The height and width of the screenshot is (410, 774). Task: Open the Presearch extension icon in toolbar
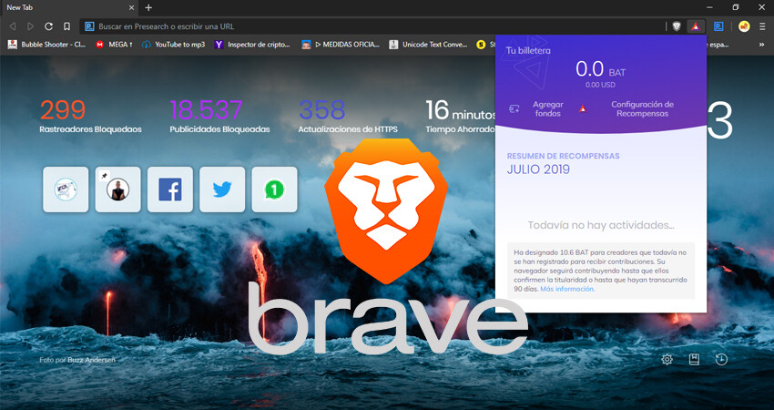tap(718, 26)
